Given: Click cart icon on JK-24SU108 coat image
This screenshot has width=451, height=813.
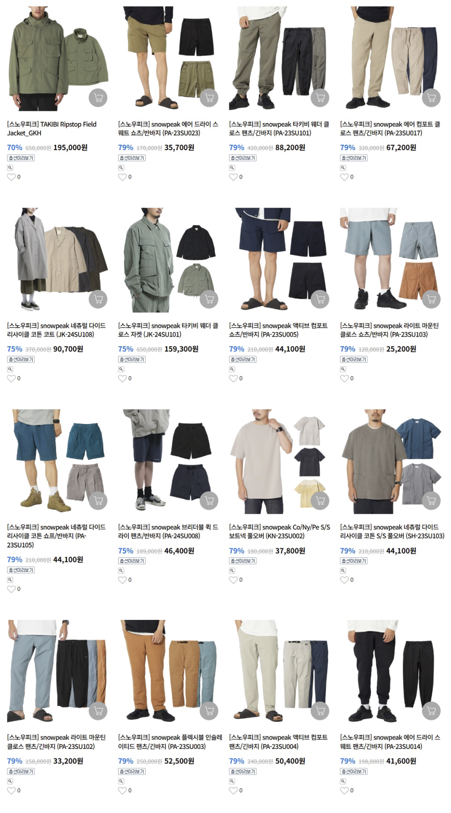Looking at the screenshot, I should point(98,299).
